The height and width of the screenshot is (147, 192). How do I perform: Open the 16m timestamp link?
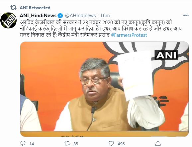tap(105, 16)
